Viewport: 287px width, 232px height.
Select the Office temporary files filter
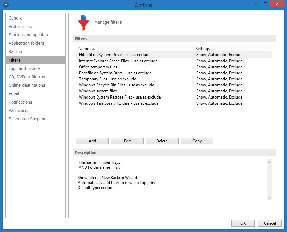click(x=98, y=67)
